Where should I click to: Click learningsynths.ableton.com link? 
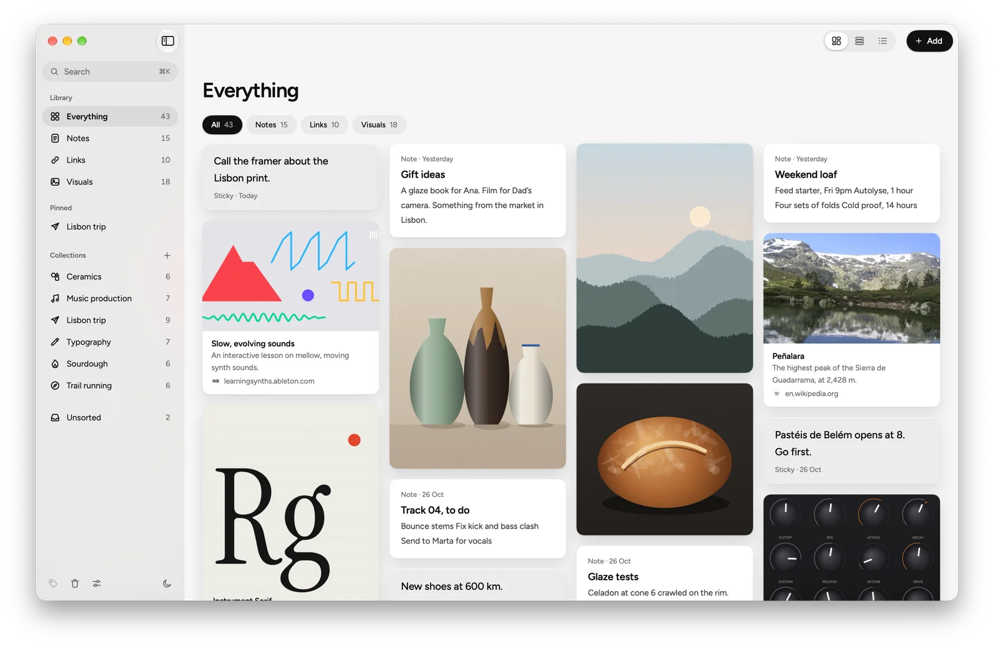coord(269,381)
